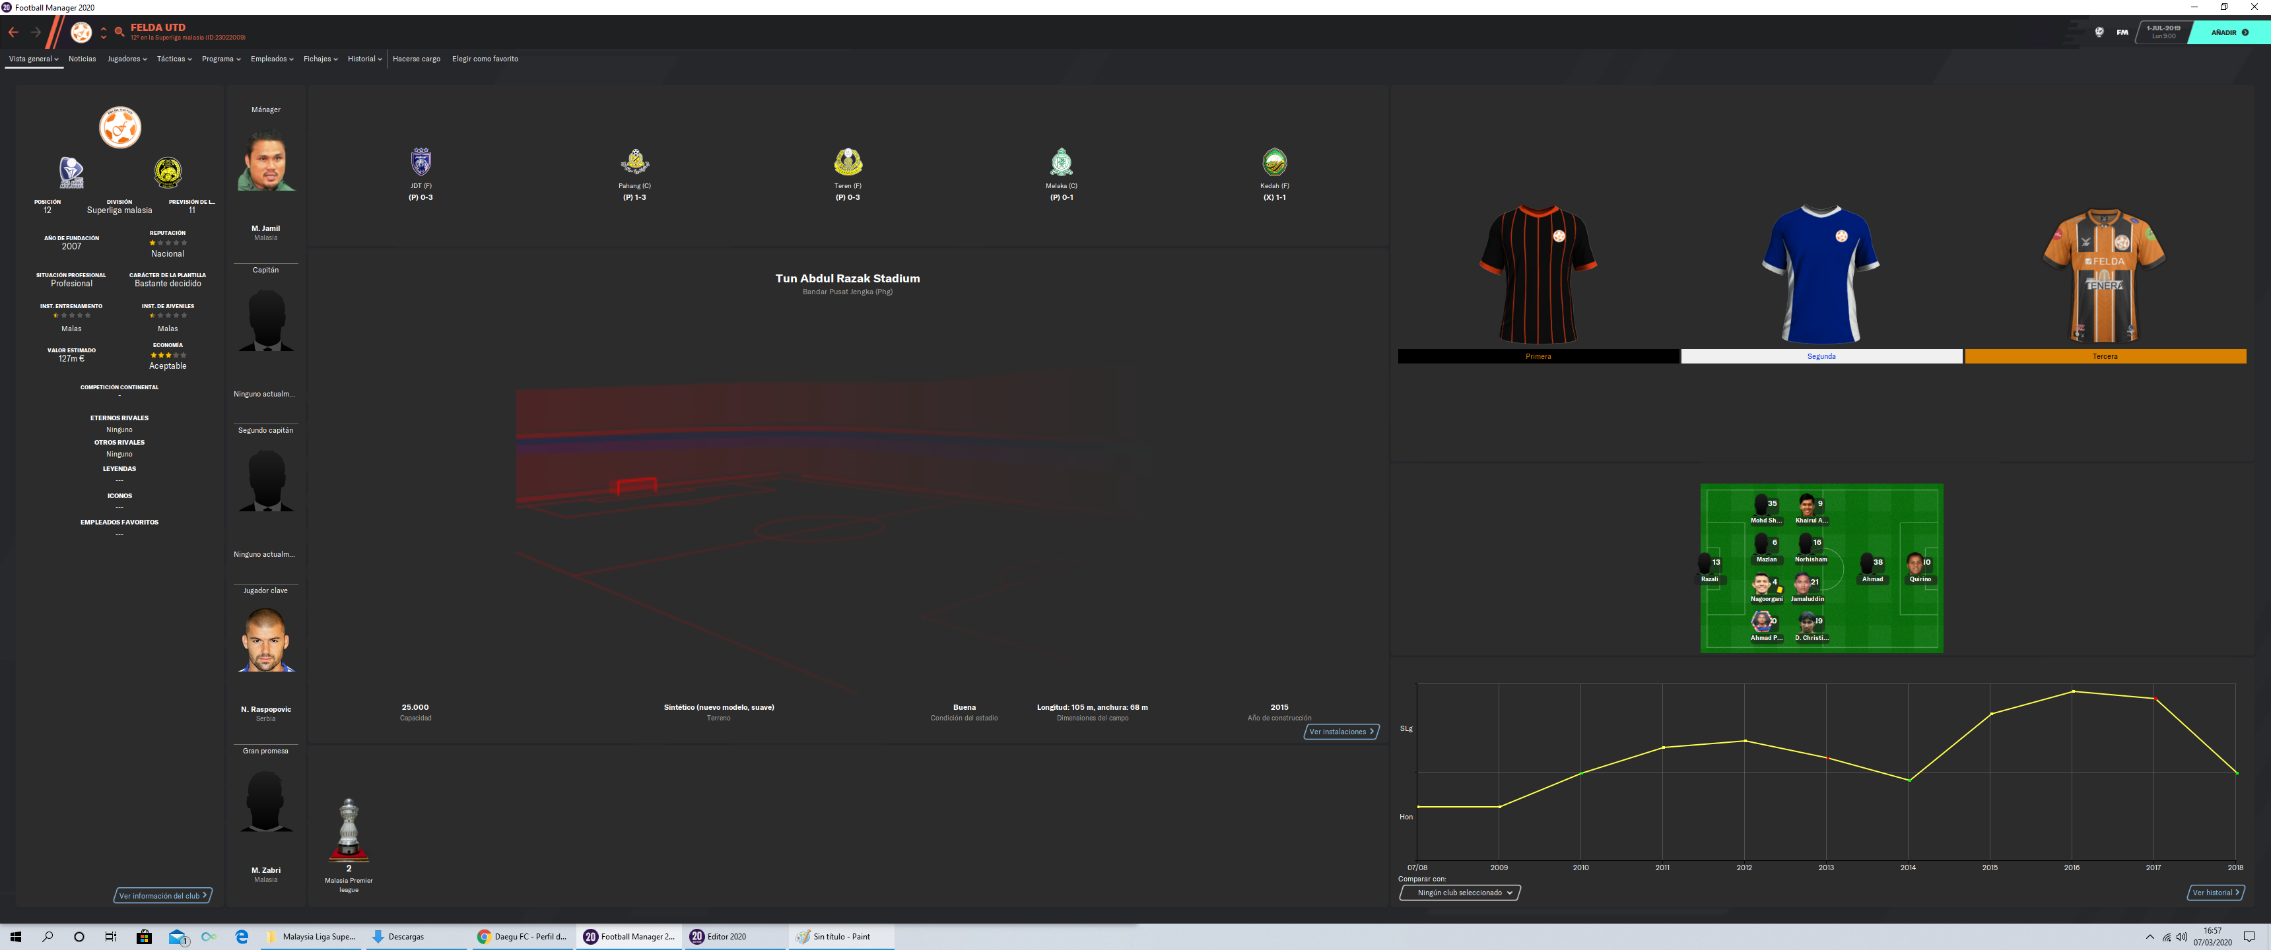Expand the Fichajes dropdown menu

(321, 59)
